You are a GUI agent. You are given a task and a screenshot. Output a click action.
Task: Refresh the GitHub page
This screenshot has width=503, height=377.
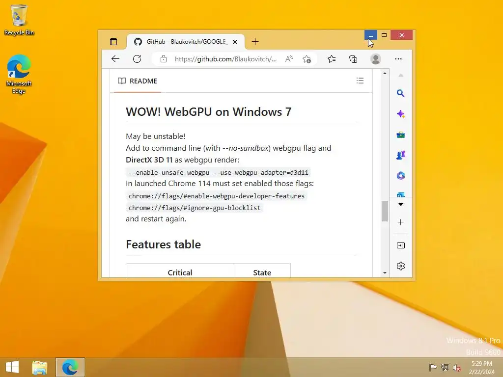pos(137,59)
